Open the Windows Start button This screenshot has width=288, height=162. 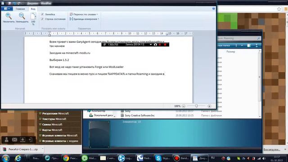click(6, 158)
